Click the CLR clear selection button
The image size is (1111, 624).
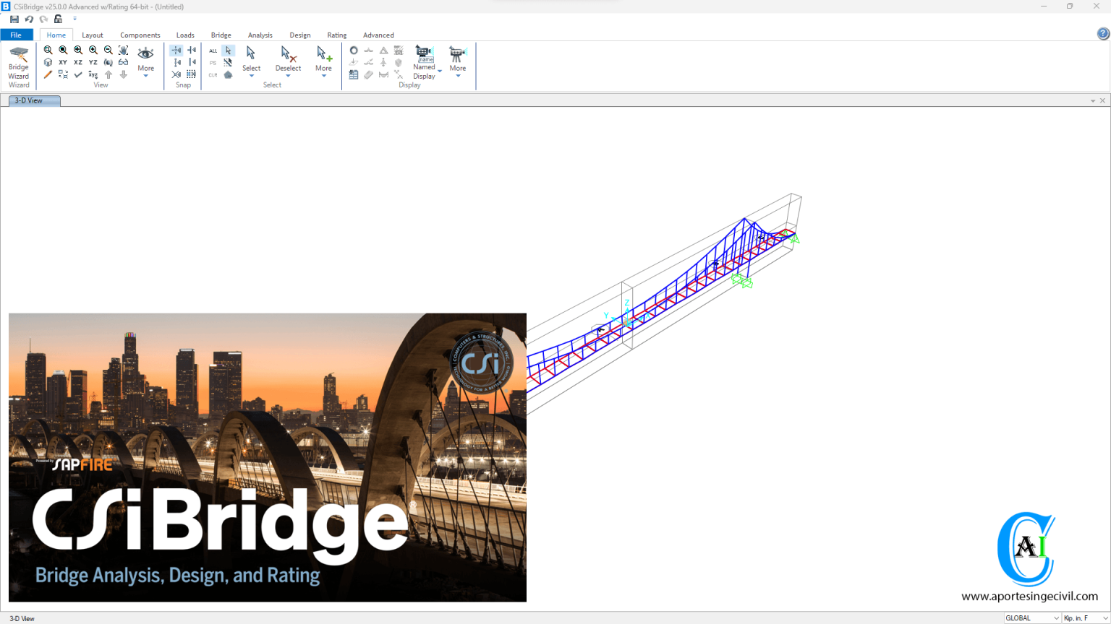(x=213, y=75)
